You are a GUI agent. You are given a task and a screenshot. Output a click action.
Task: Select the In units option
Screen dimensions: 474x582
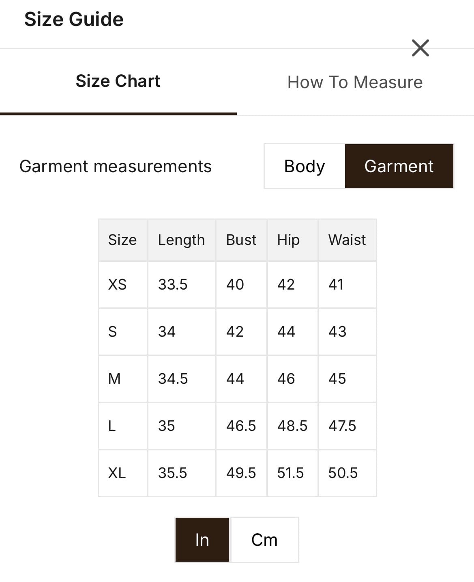point(202,540)
